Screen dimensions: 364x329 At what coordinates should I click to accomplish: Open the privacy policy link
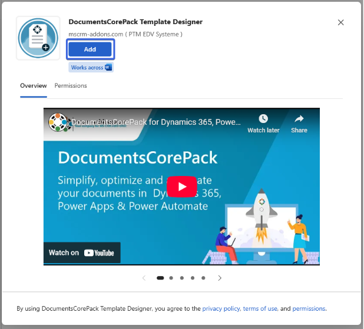pyautogui.click(x=221, y=308)
